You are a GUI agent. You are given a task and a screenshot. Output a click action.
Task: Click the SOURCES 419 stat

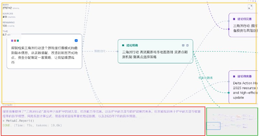(x=9, y=15)
